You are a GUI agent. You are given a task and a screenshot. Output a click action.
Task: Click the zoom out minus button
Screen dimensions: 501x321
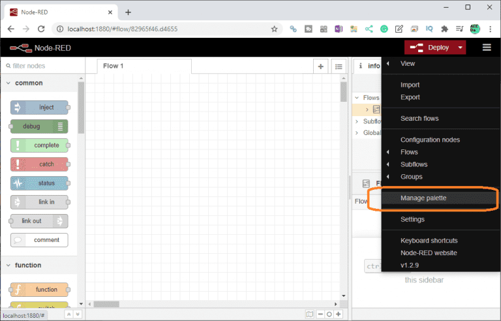pos(320,314)
